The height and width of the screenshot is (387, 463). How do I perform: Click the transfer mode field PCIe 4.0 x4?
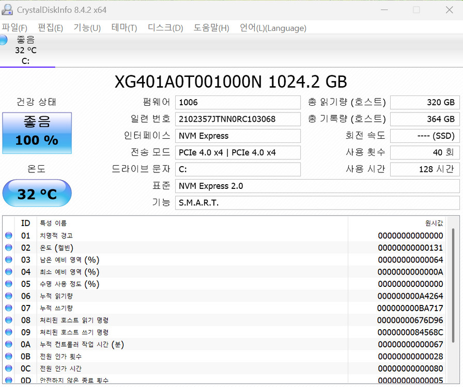click(x=238, y=153)
